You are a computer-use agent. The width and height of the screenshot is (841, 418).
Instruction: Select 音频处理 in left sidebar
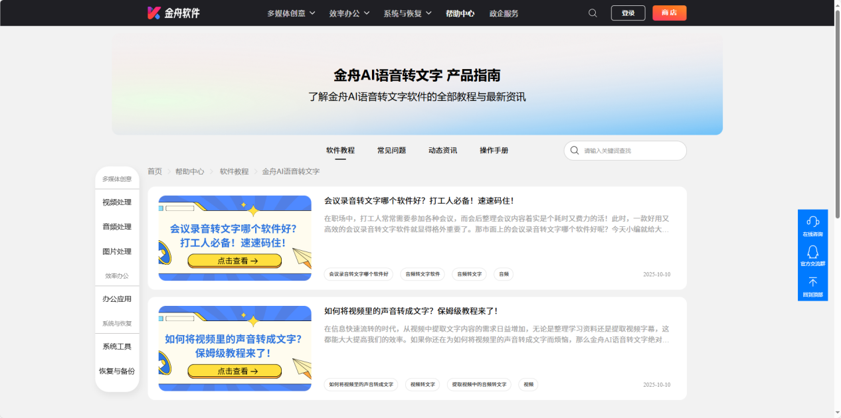coord(117,227)
